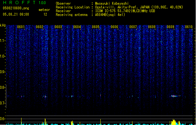This screenshot has height=125, width=196.
Task: Click the 0602 time marker
Action: (x=40, y=27)
